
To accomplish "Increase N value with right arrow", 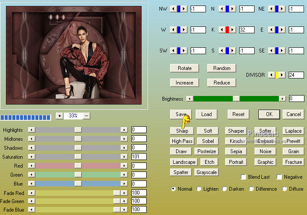I will pos(232,9).
